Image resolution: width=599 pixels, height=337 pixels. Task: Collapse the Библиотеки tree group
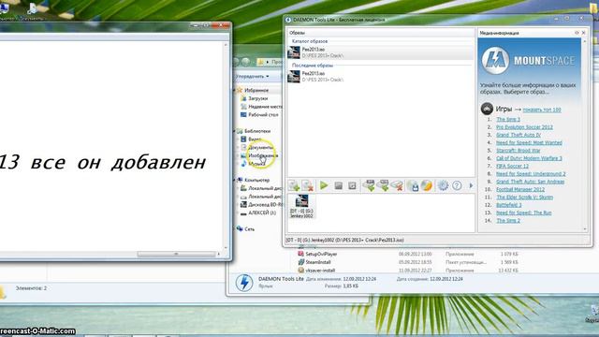[235, 131]
